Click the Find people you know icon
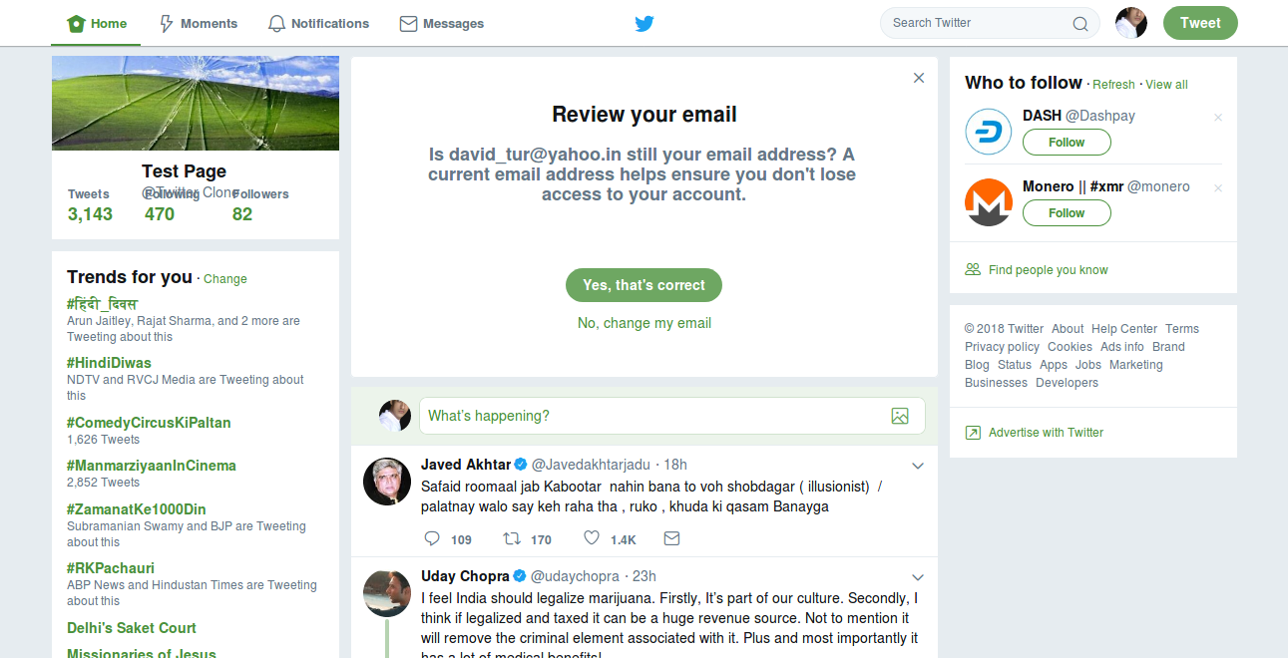The image size is (1288, 658). [972, 269]
